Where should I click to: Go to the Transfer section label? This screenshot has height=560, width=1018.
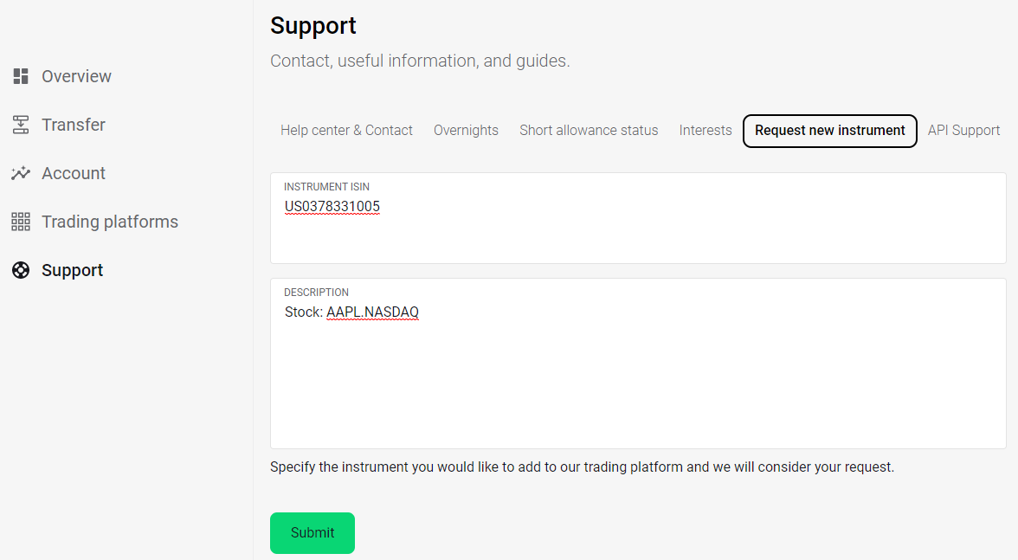(x=74, y=125)
